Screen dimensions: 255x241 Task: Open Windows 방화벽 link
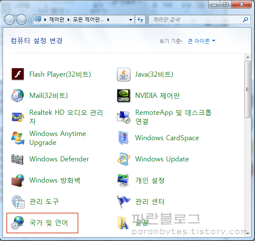pos(55,180)
